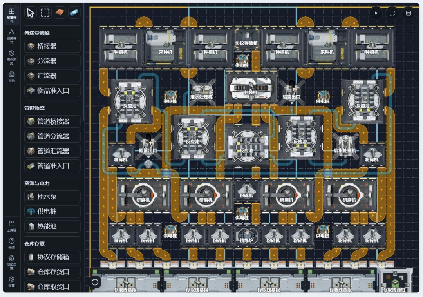Click the component palette scrollbar

tap(83, 62)
